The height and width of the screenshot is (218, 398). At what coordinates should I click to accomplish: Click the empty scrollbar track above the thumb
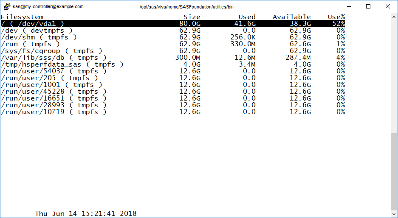pyautogui.click(x=394, y=76)
